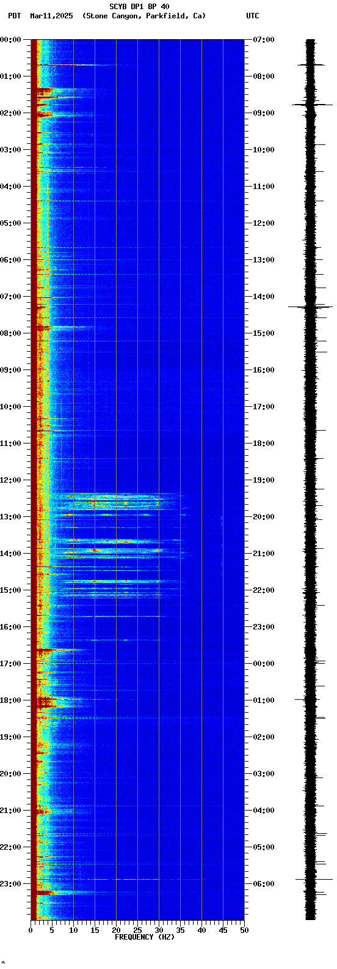Click the large seismogram spike near 14:15 UTC
337x969 pixels.
tap(311, 307)
